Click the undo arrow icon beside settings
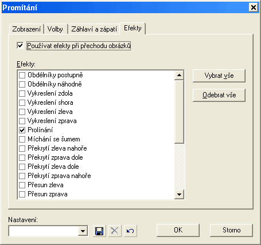 coord(130,231)
